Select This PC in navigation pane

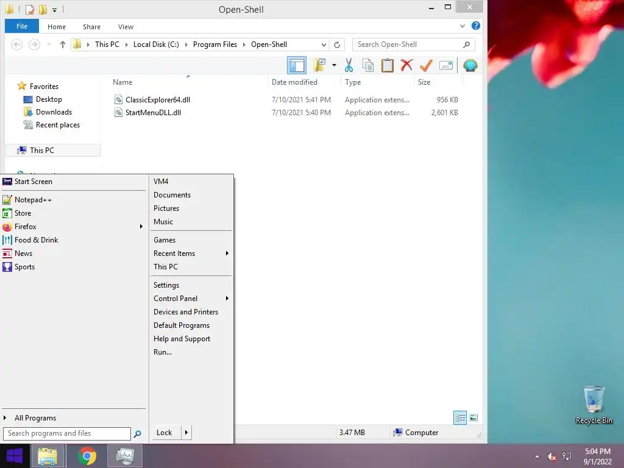(53, 150)
